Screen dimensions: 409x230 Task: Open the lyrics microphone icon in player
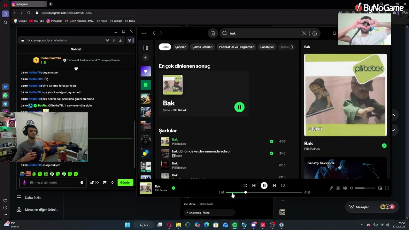[331, 188]
